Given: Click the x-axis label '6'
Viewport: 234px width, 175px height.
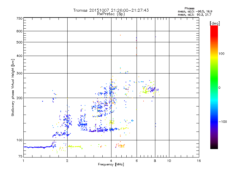Looking at the screenshot, I should pos(137,161).
